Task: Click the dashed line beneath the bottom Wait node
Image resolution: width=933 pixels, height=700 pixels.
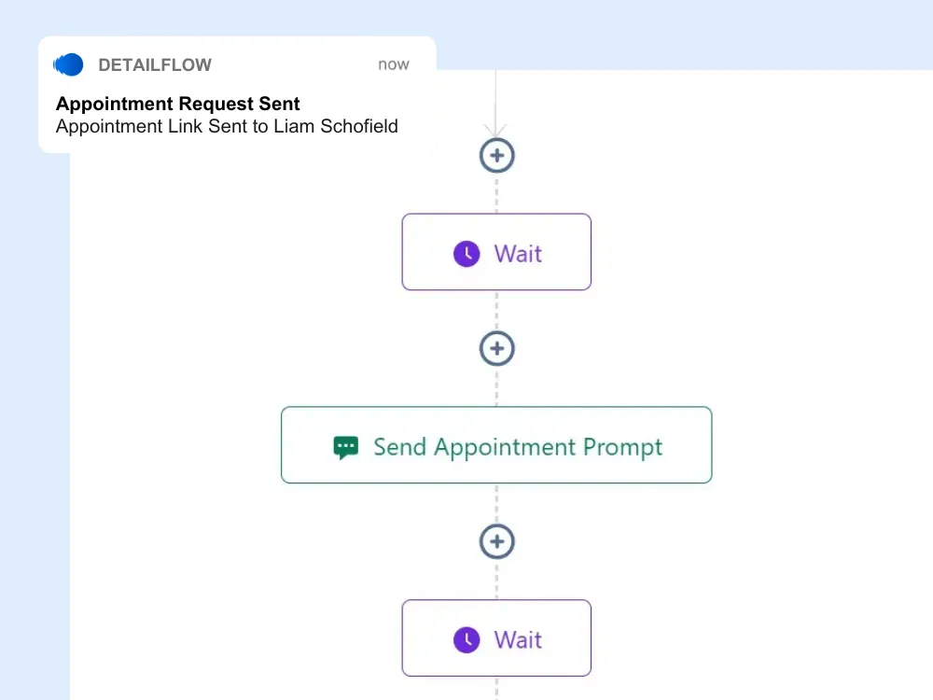Action: pos(497,688)
